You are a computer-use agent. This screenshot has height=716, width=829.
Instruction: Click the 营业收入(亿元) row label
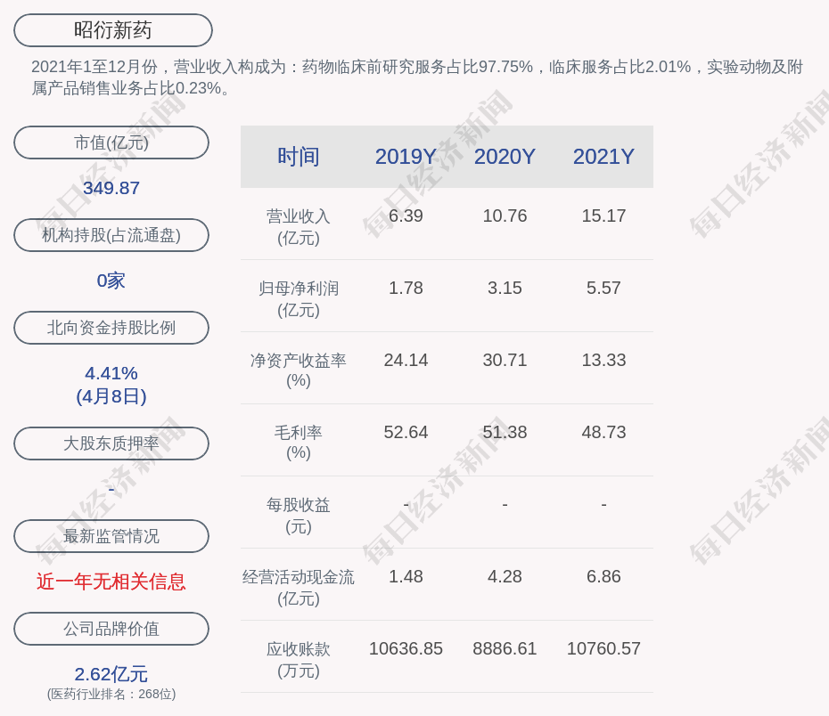coord(299,227)
